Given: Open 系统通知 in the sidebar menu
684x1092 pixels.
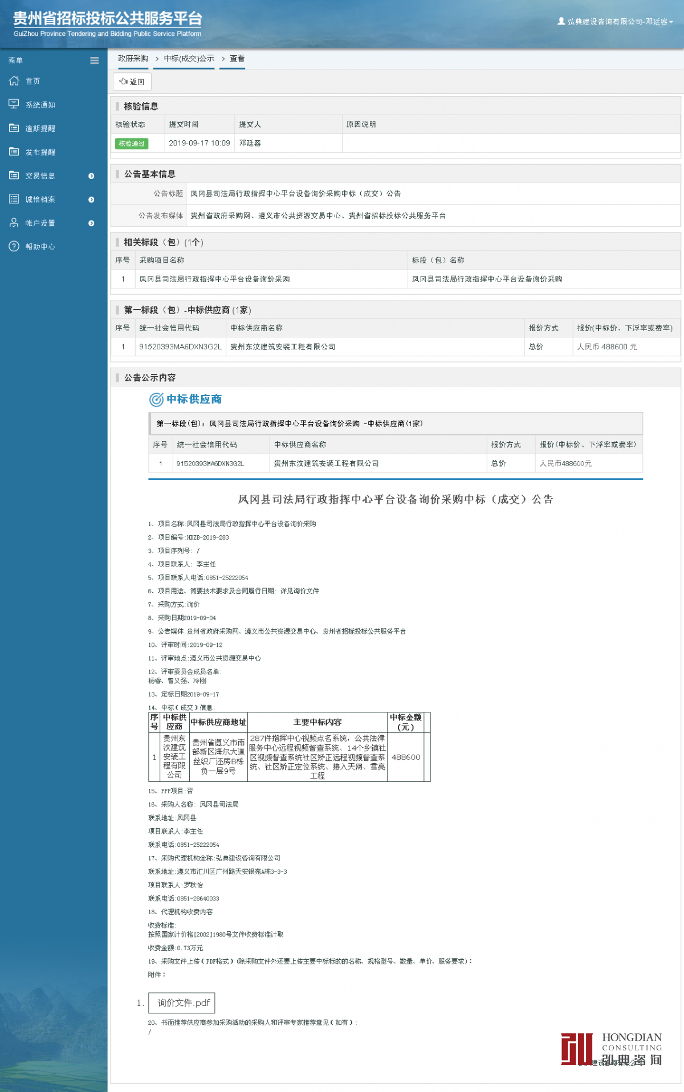Looking at the screenshot, I should tap(40, 105).
